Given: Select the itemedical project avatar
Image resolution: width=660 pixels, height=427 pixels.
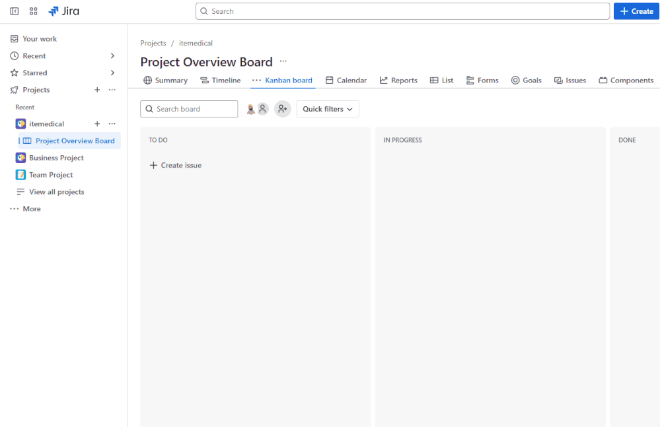Looking at the screenshot, I should (x=20, y=123).
